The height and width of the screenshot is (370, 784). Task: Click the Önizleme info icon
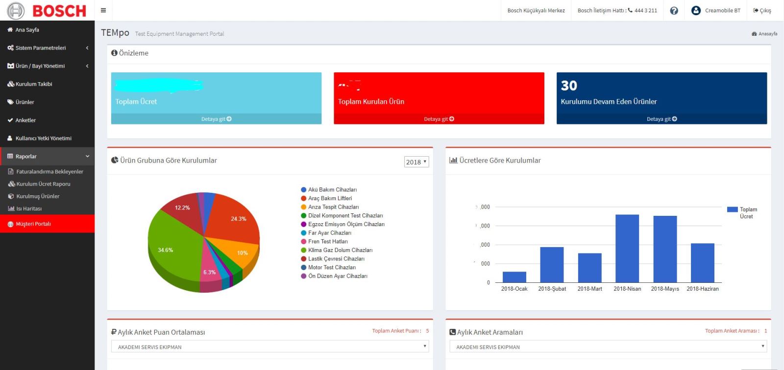point(114,53)
